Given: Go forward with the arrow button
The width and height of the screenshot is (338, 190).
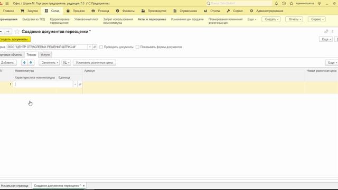Looking at the screenshot, I should [8, 32].
